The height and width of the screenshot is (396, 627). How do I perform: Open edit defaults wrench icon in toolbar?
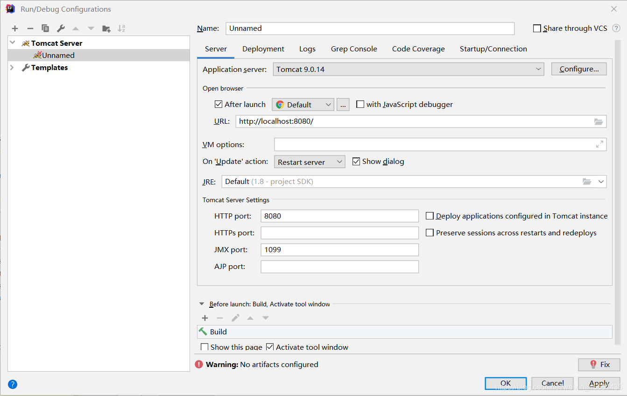tap(61, 28)
